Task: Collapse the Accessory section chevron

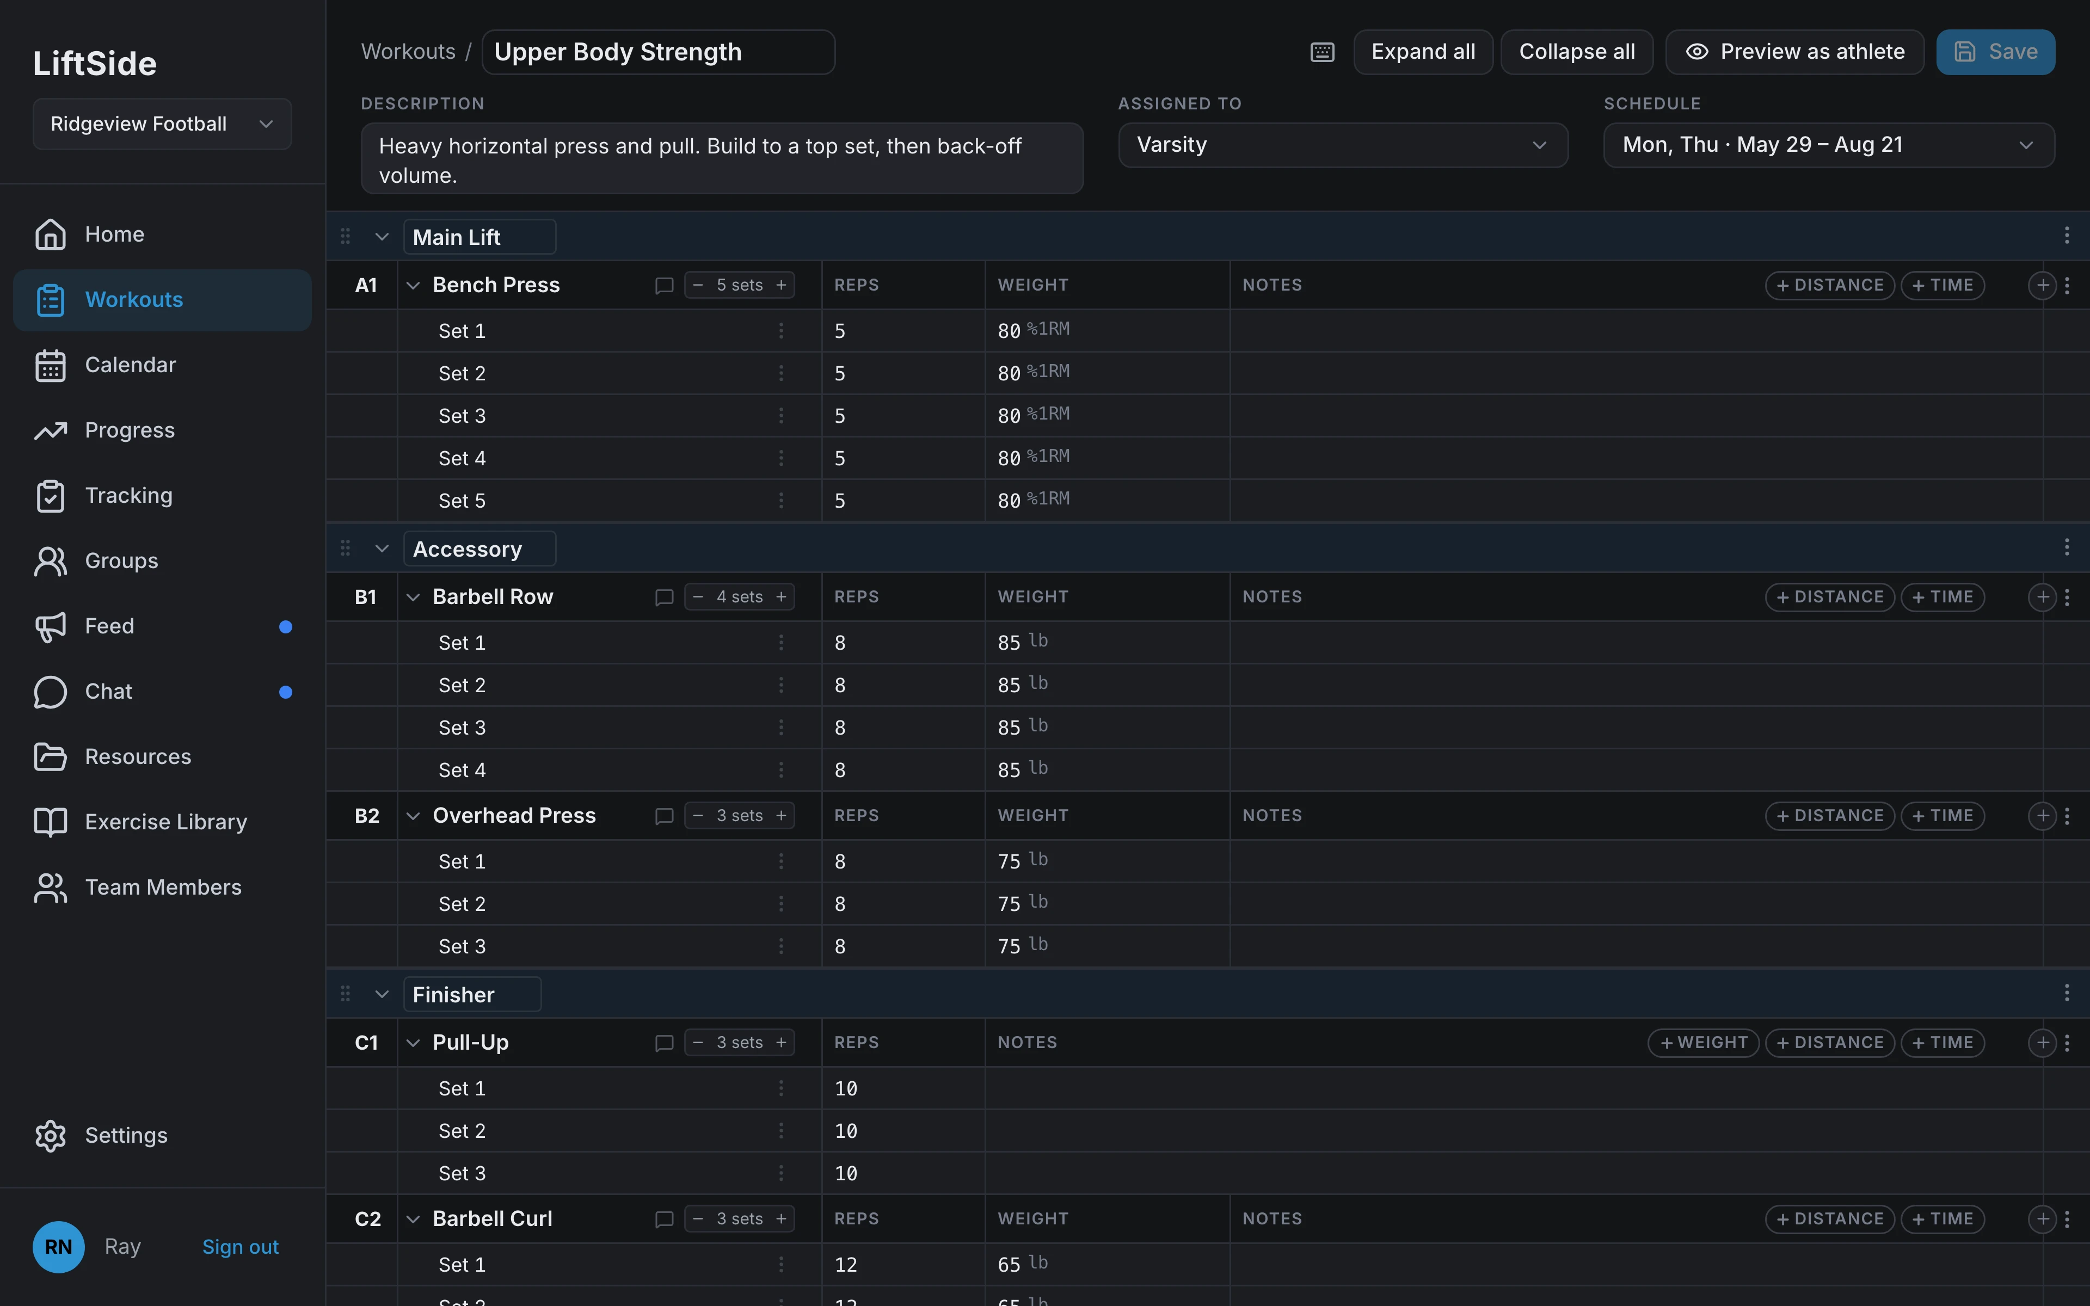Action: point(381,549)
